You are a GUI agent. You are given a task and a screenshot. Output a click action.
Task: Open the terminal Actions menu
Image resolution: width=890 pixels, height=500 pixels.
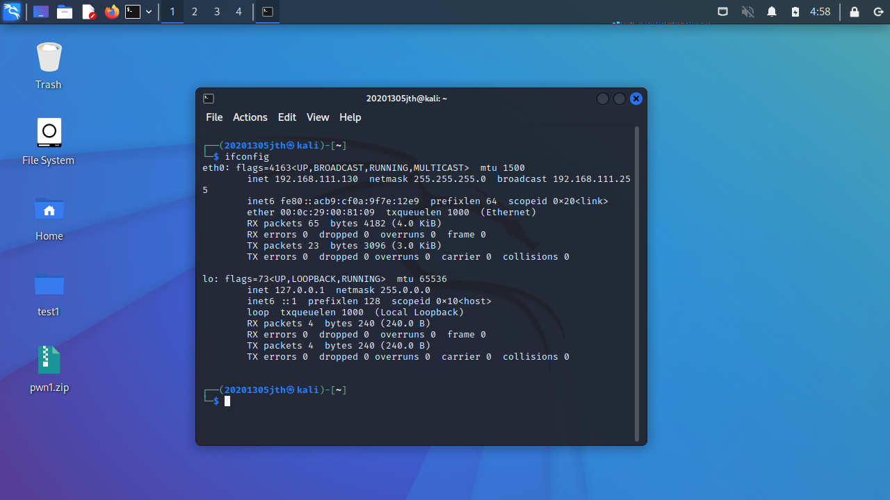(x=250, y=117)
